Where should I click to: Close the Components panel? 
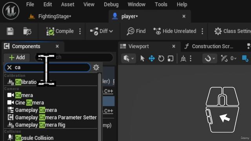click(57, 46)
